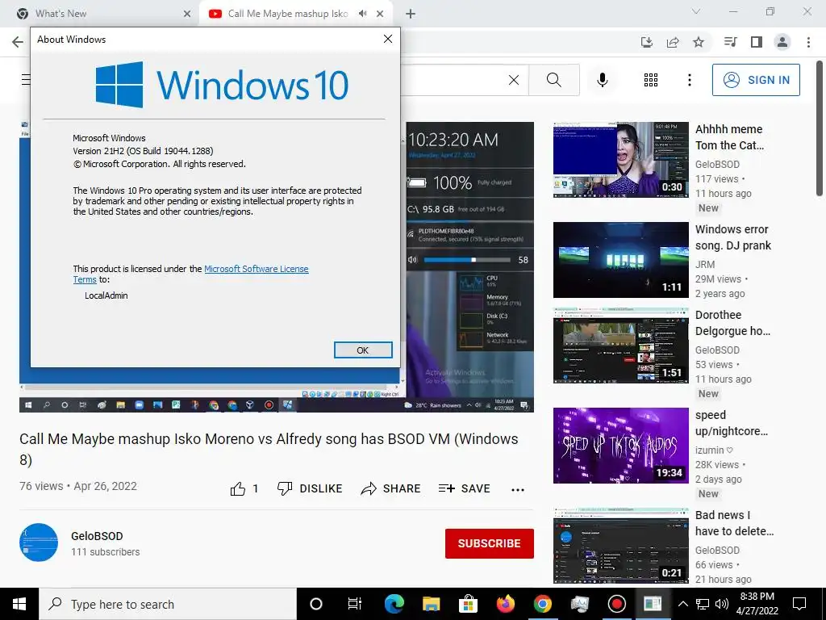This screenshot has height=620, width=826.
Task: Clear the YouTube search box with X
Action: click(x=514, y=80)
